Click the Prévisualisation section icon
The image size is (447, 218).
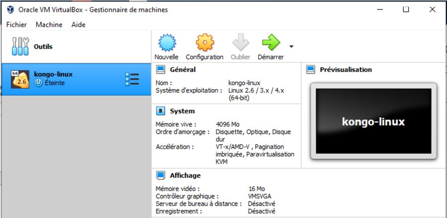(311, 69)
